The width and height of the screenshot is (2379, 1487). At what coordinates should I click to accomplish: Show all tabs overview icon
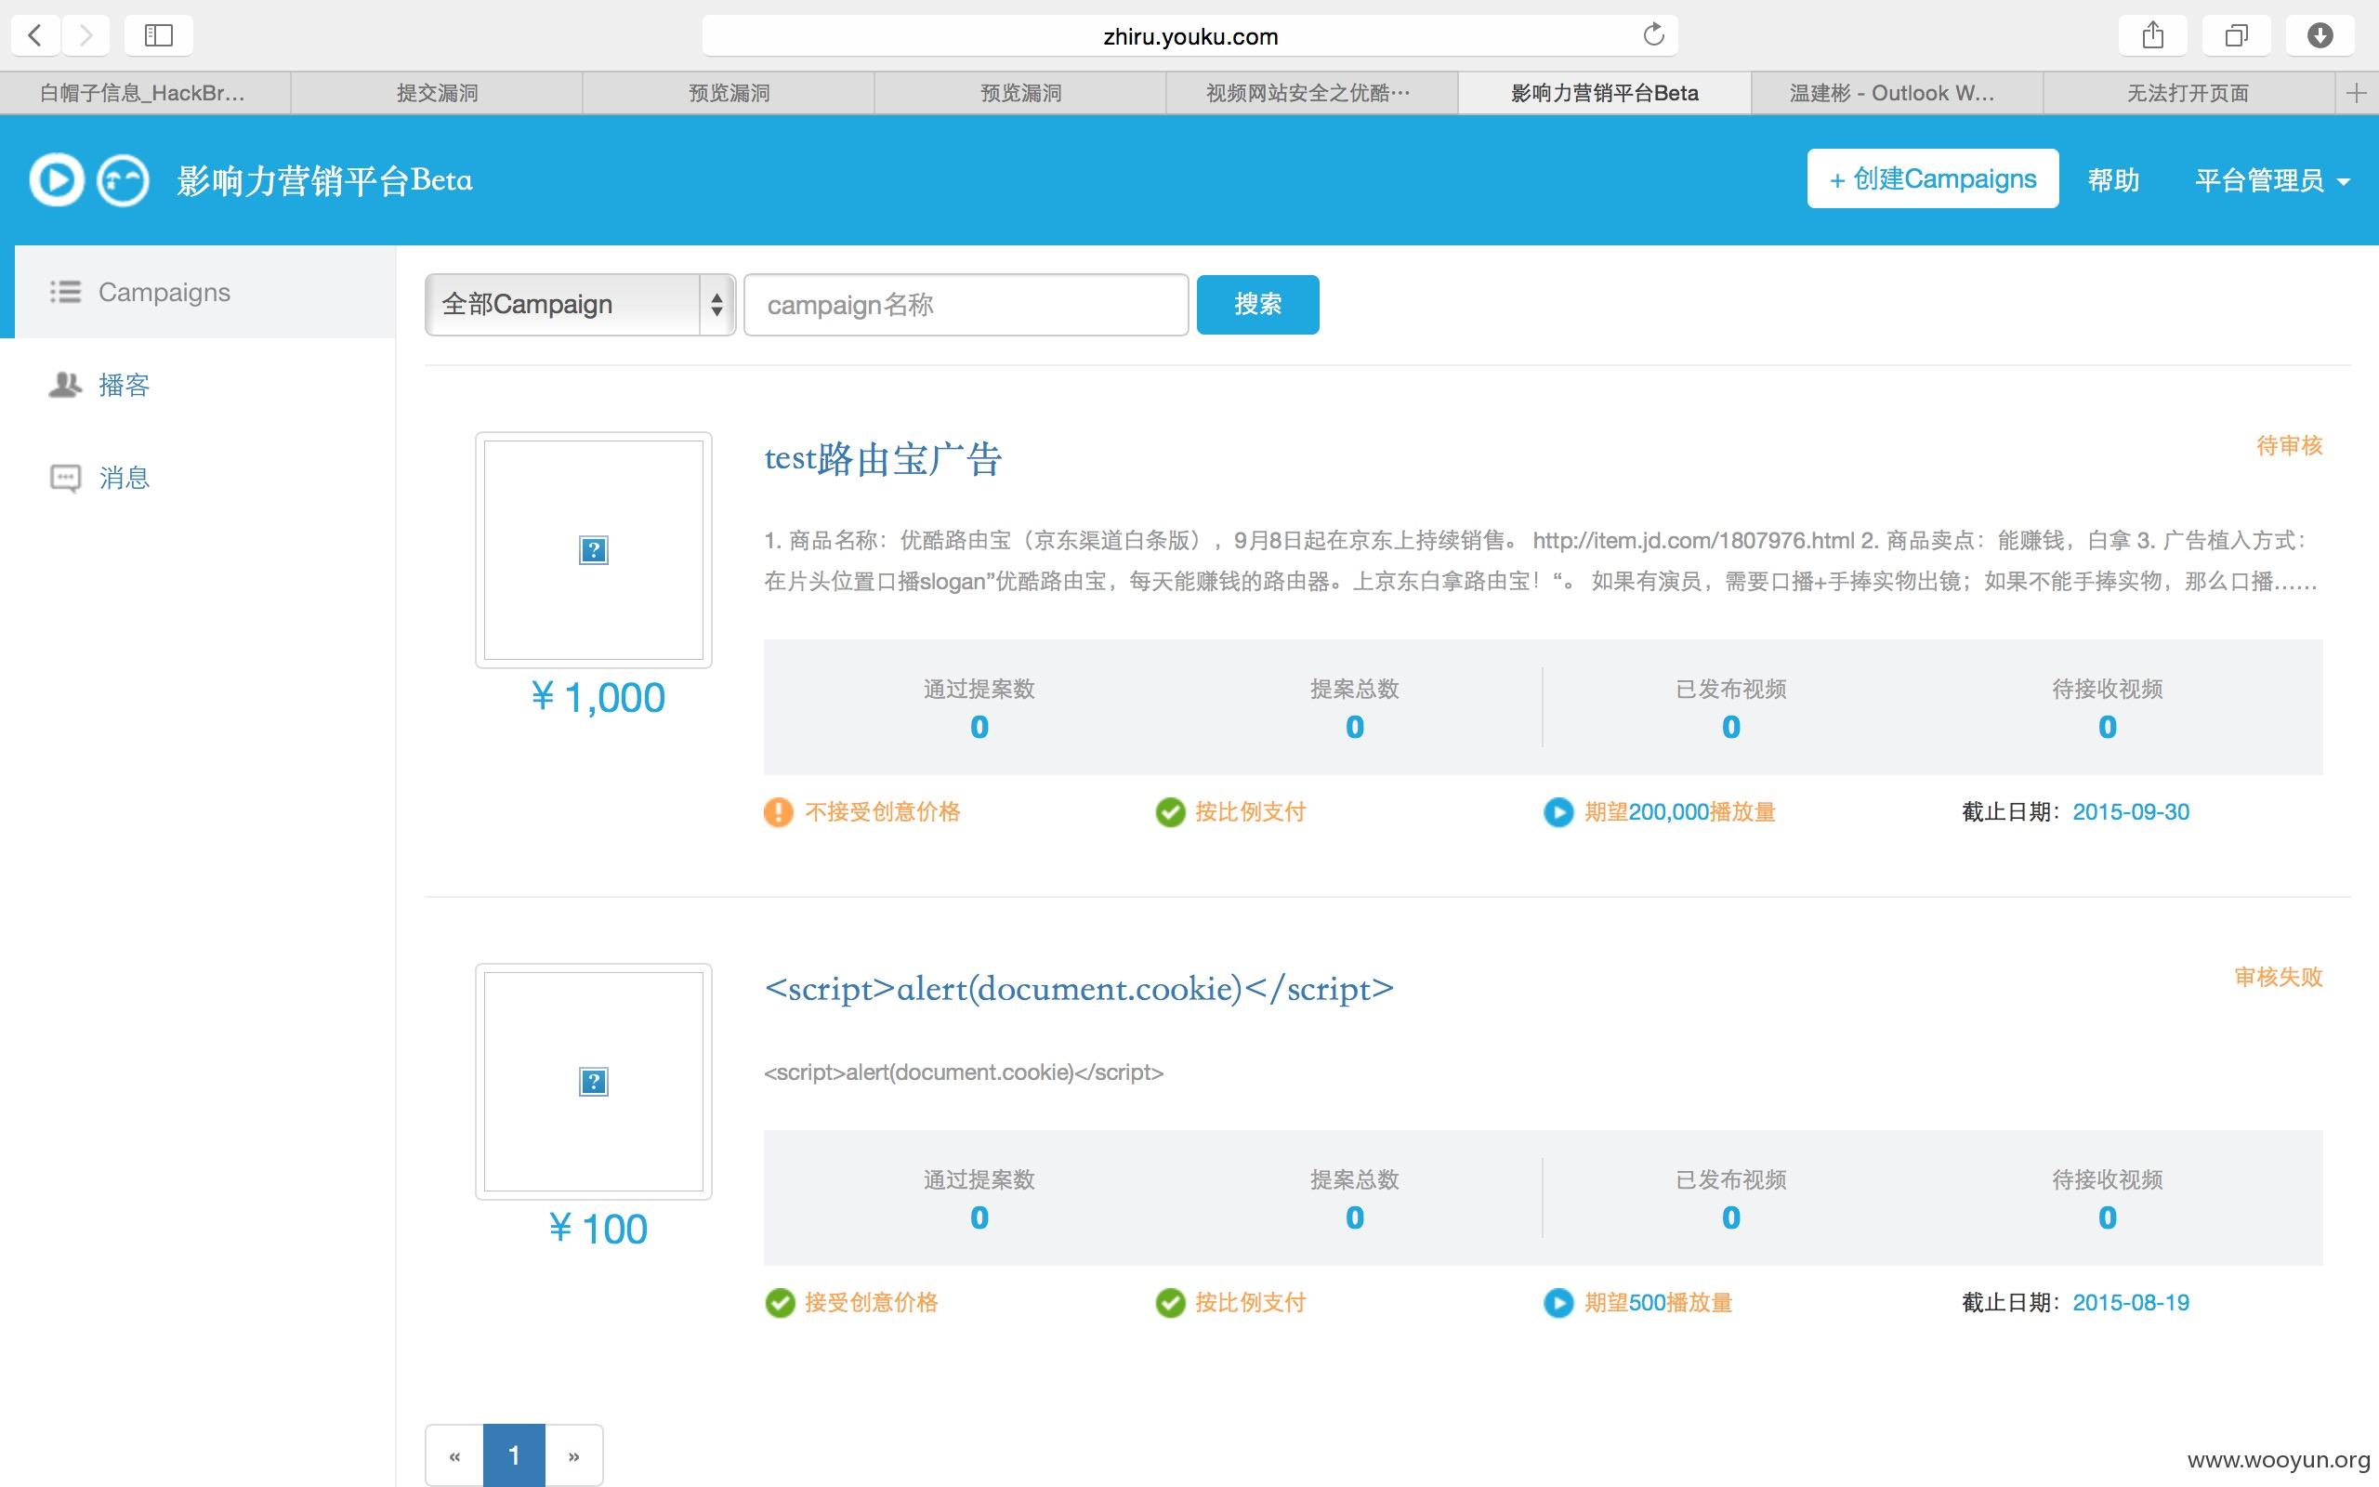pos(2237,35)
